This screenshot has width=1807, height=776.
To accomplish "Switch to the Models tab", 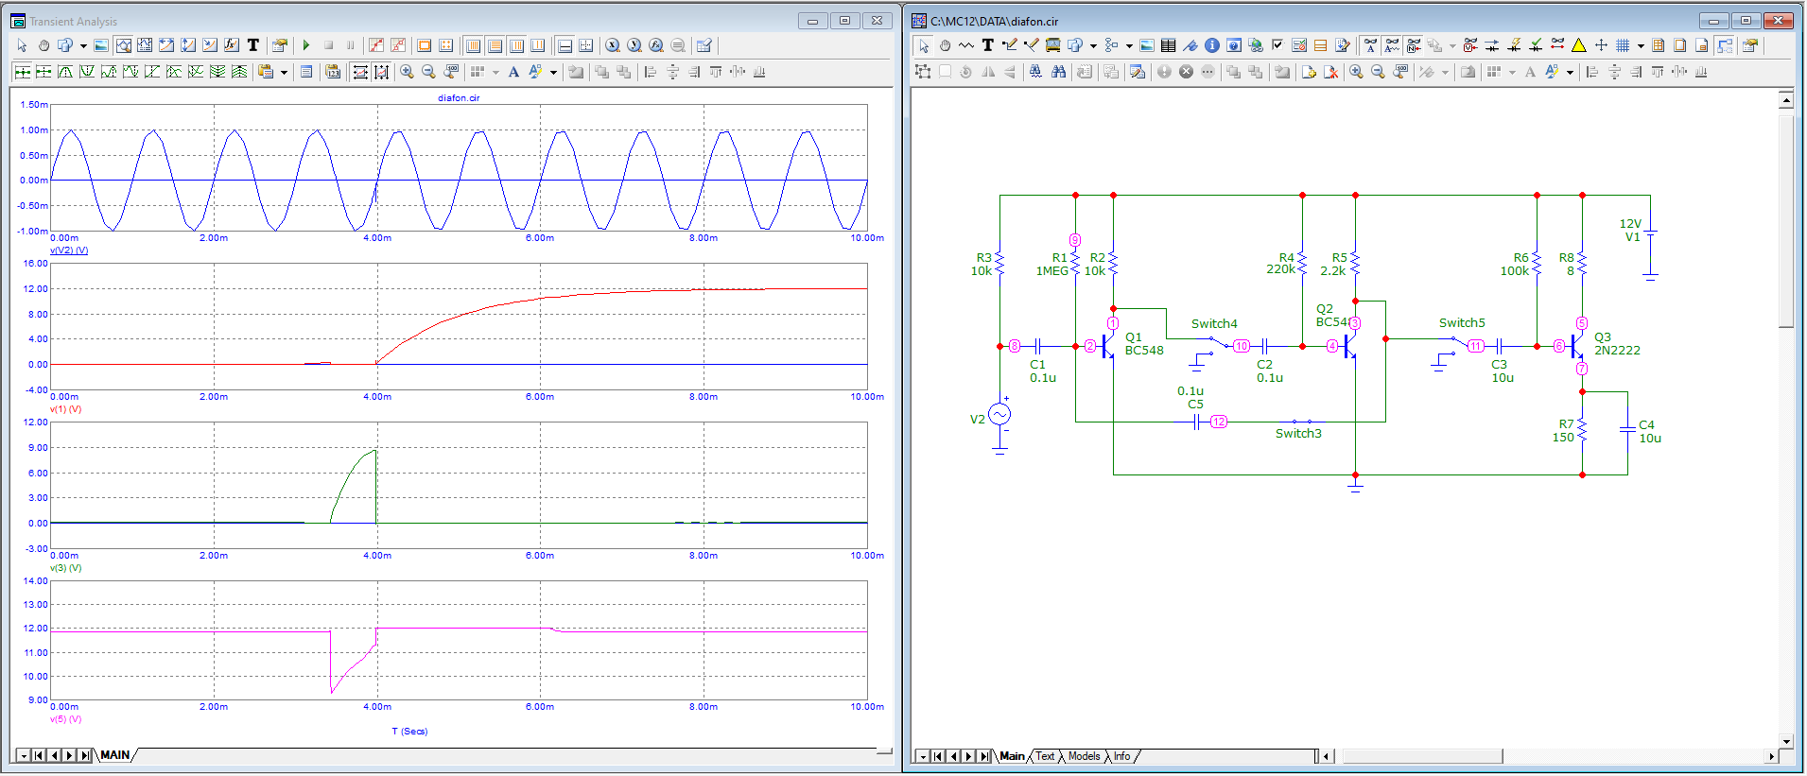I will point(1084,756).
